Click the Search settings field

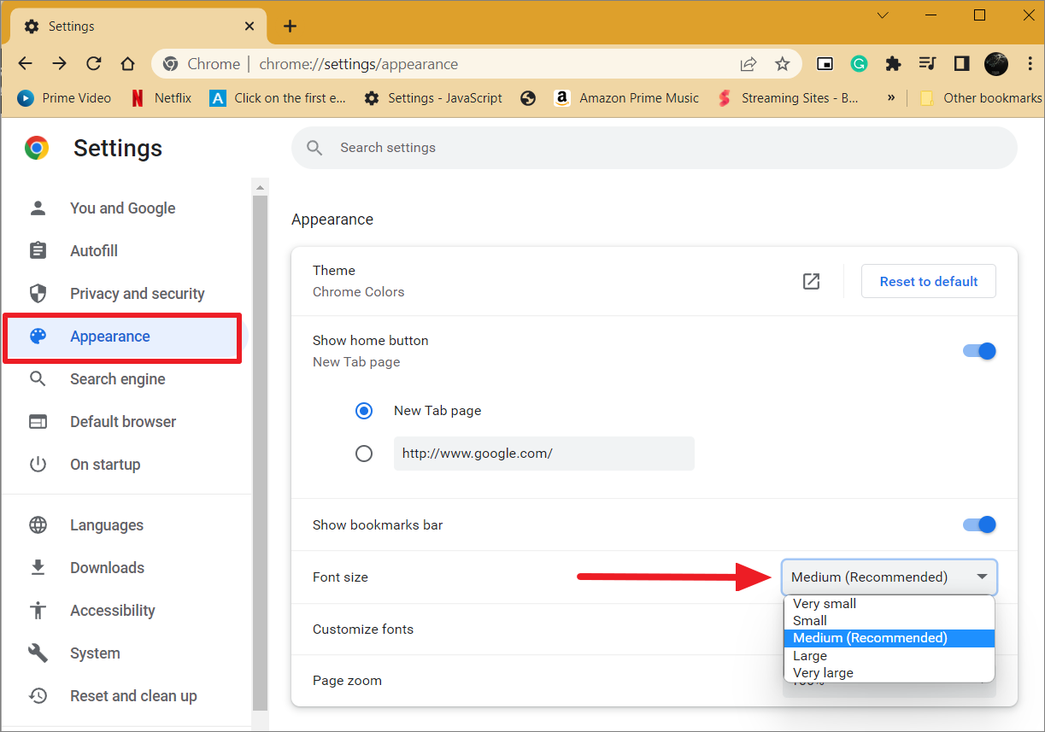(x=655, y=148)
